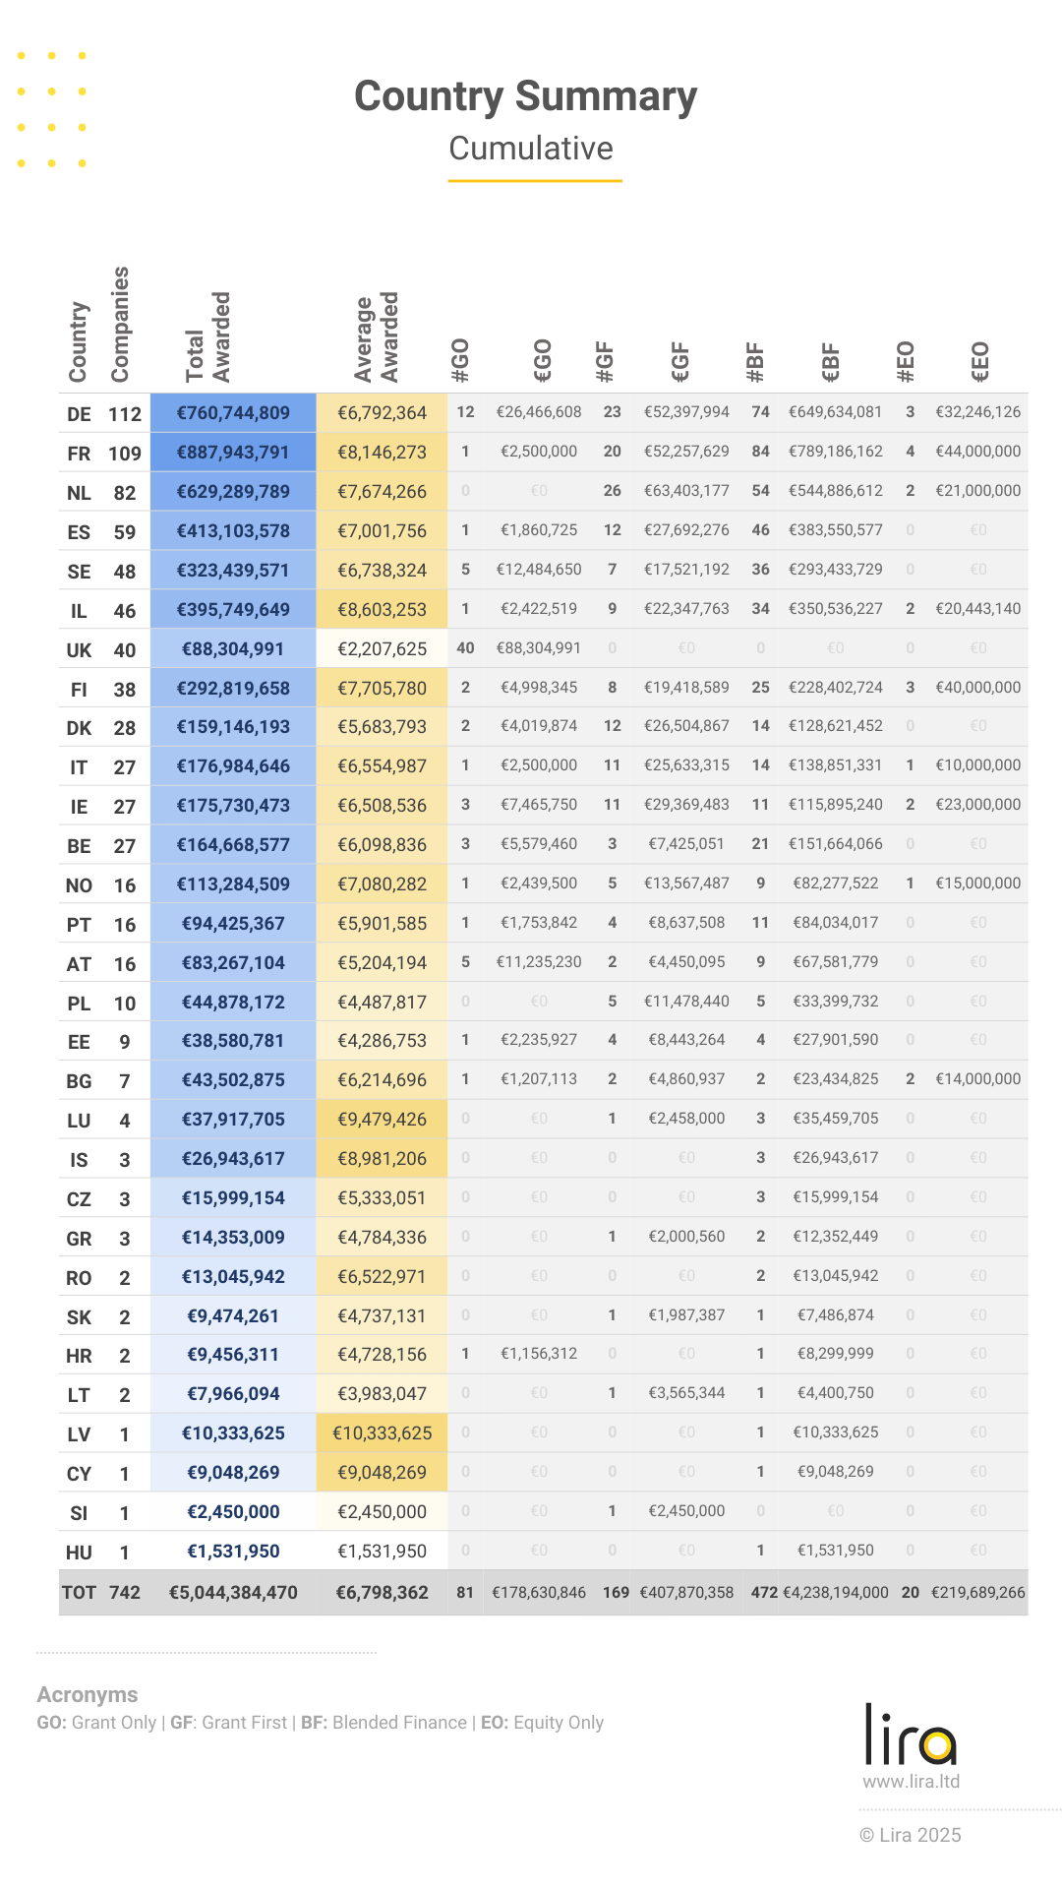This screenshot has height=1889, width=1062.
Task: Click the PL total €44,878,172
Action: tap(233, 1003)
